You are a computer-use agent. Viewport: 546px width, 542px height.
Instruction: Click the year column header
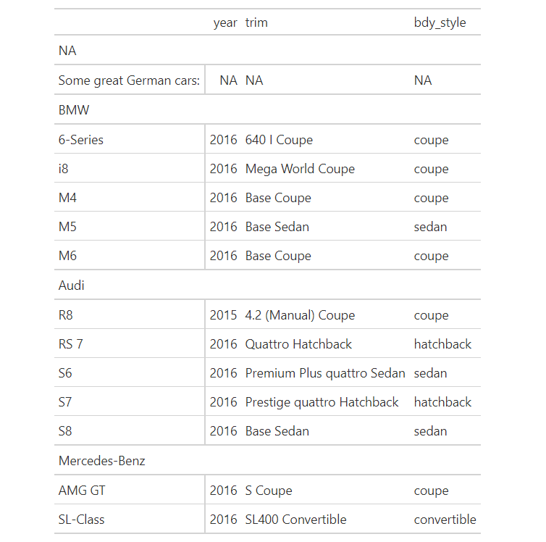[x=225, y=22]
